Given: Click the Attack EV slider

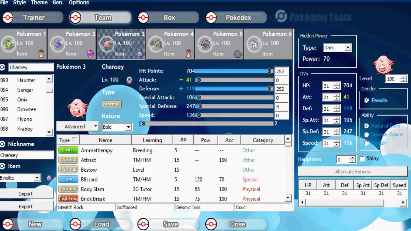Looking at the screenshot, I should coord(234,80).
